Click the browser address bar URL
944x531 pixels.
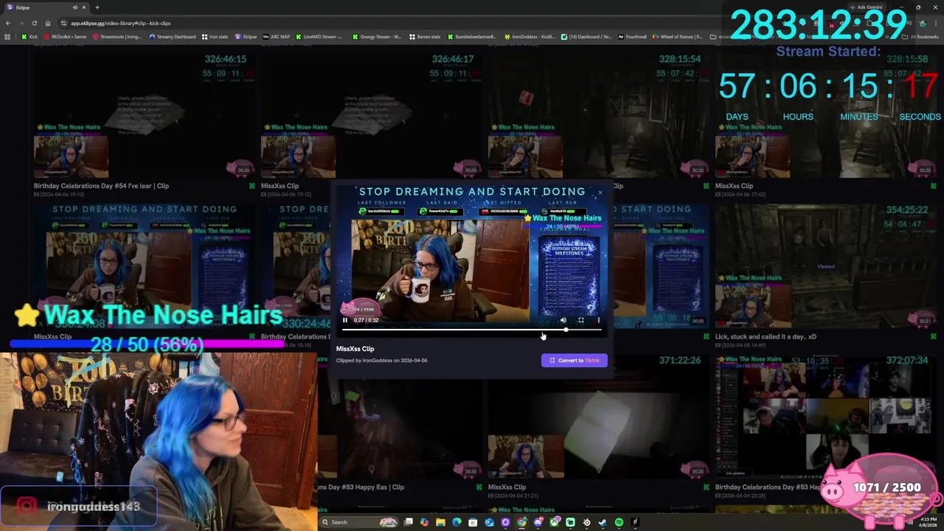[121, 23]
